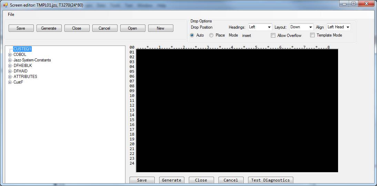Expand the DFHAID tree node
377x186 pixels.
coord(10,71)
